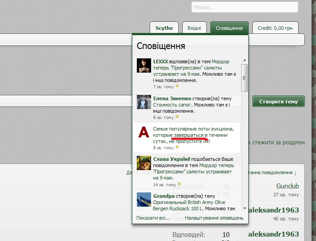The image size is (316, 241).
Task: Open the Вхідні inbox tab
Action: [194, 28]
